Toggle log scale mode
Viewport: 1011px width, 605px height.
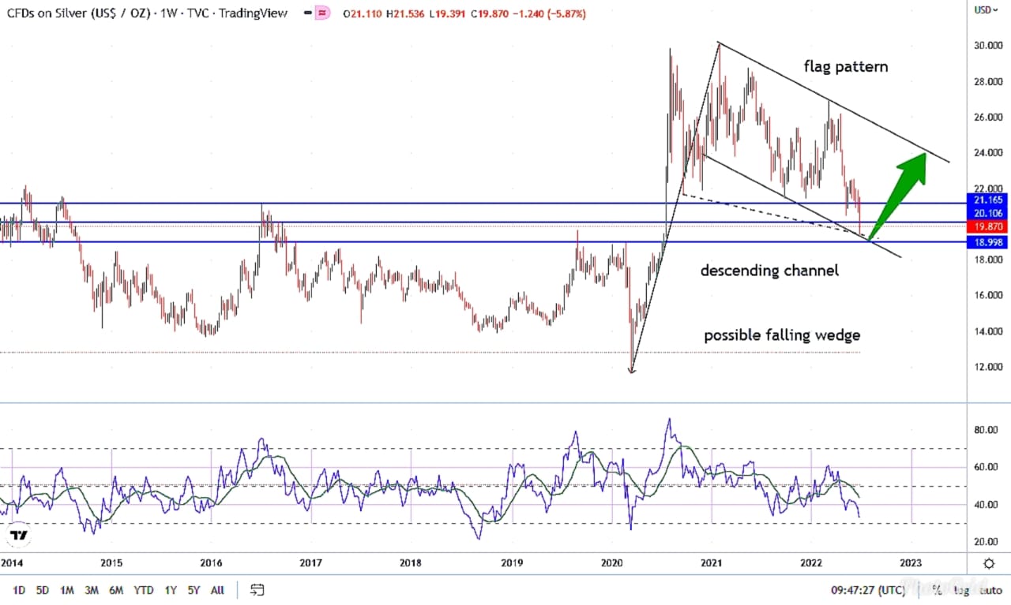click(x=960, y=589)
